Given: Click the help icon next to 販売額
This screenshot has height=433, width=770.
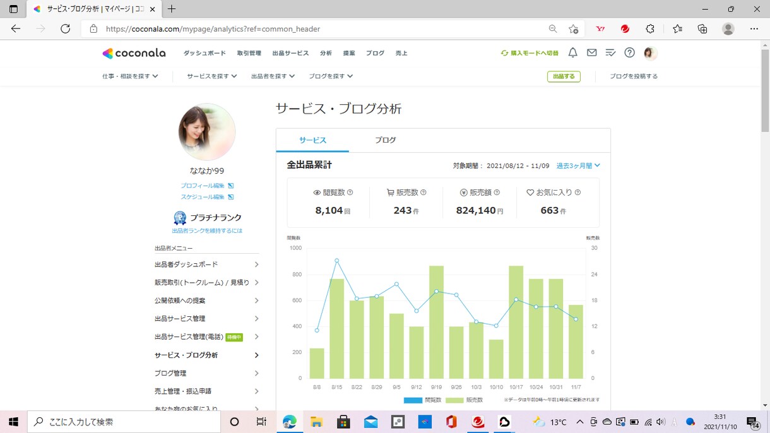Looking at the screenshot, I should [x=497, y=193].
